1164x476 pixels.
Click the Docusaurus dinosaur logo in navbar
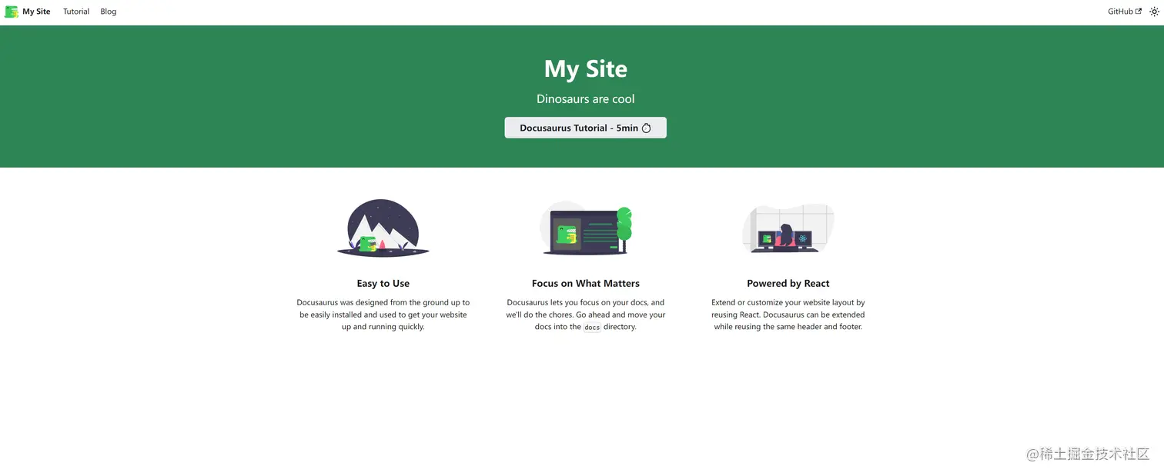pos(12,12)
